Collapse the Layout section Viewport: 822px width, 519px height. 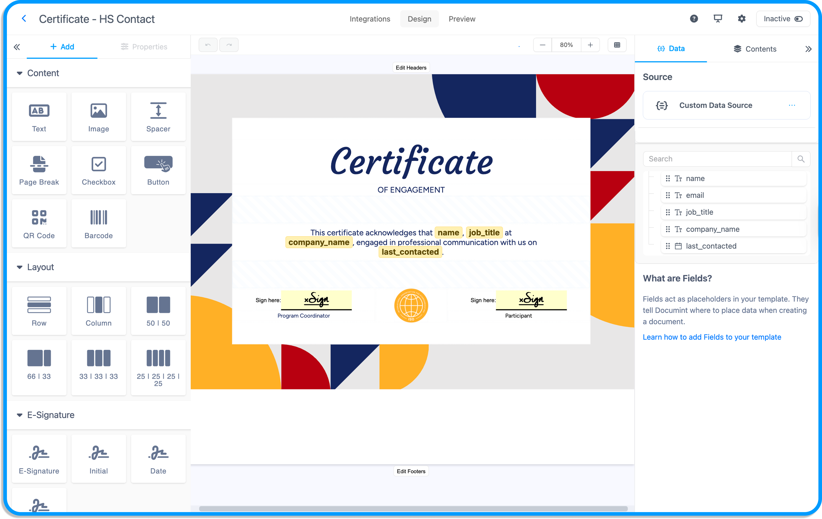[x=19, y=267]
